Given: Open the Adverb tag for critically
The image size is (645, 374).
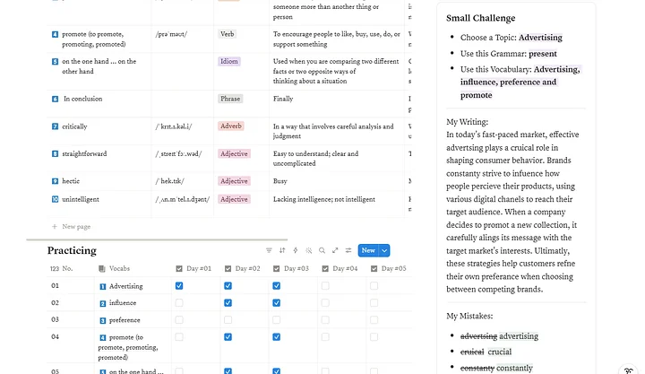Looking at the screenshot, I should [231, 126].
